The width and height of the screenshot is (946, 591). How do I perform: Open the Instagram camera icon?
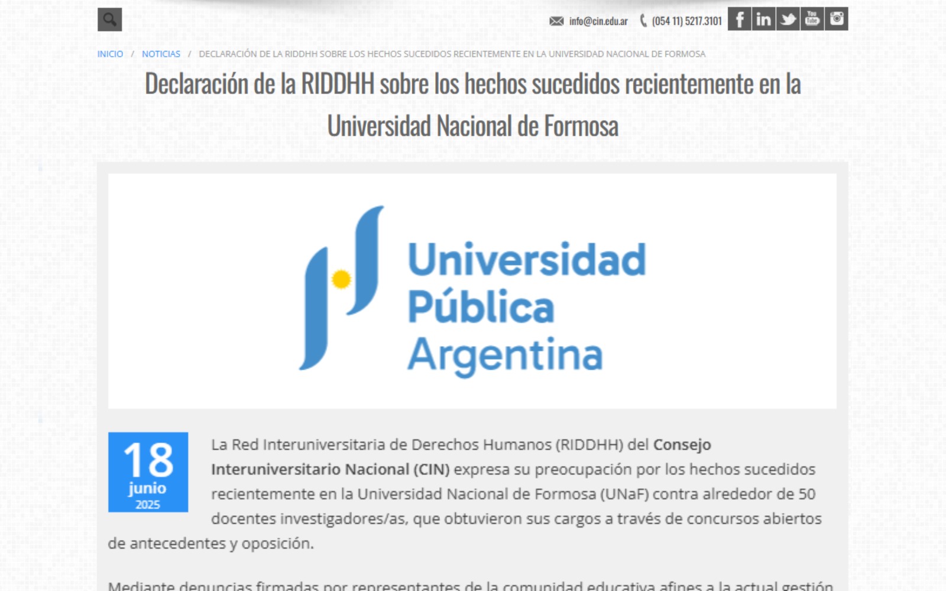[x=836, y=19]
